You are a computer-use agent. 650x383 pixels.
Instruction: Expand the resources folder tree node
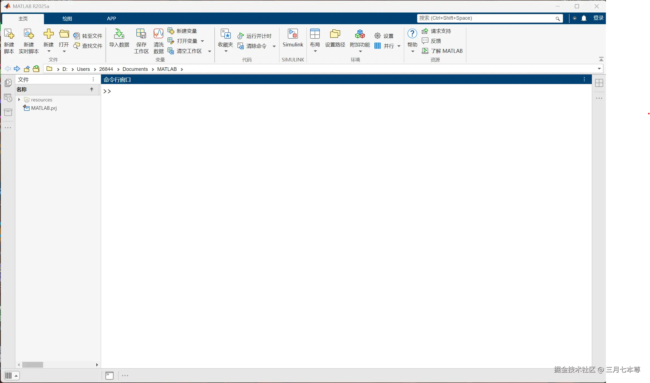(x=19, y=100)
